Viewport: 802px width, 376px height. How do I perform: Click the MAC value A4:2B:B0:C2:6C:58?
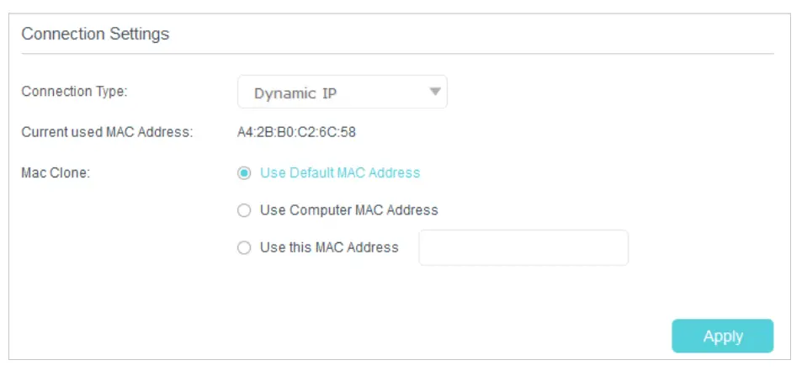click(x=296, y=131)
